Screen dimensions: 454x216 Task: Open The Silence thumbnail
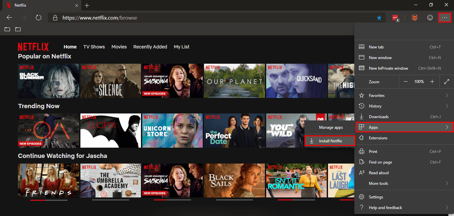pyautogui.click(x=111, y=81)
